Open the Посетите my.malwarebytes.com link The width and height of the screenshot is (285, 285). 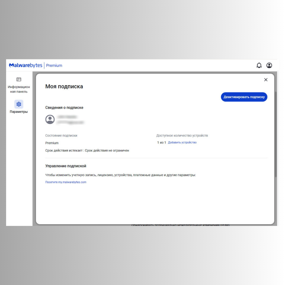click(x=66, y=182)
